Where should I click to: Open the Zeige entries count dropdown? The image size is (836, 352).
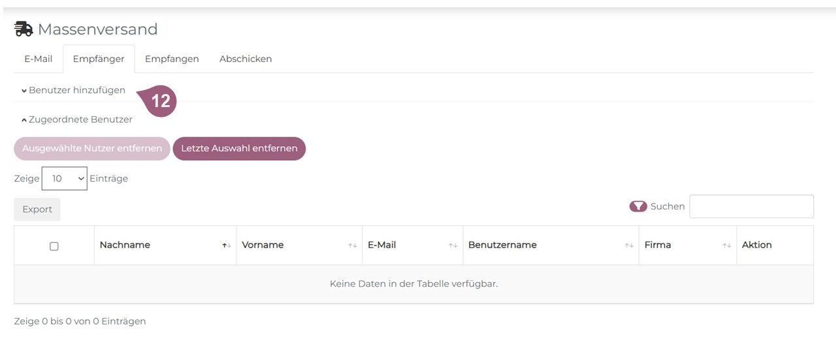64,178
